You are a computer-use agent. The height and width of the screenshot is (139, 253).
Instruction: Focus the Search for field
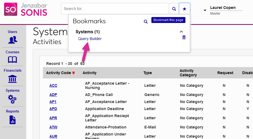pos(115,9)
